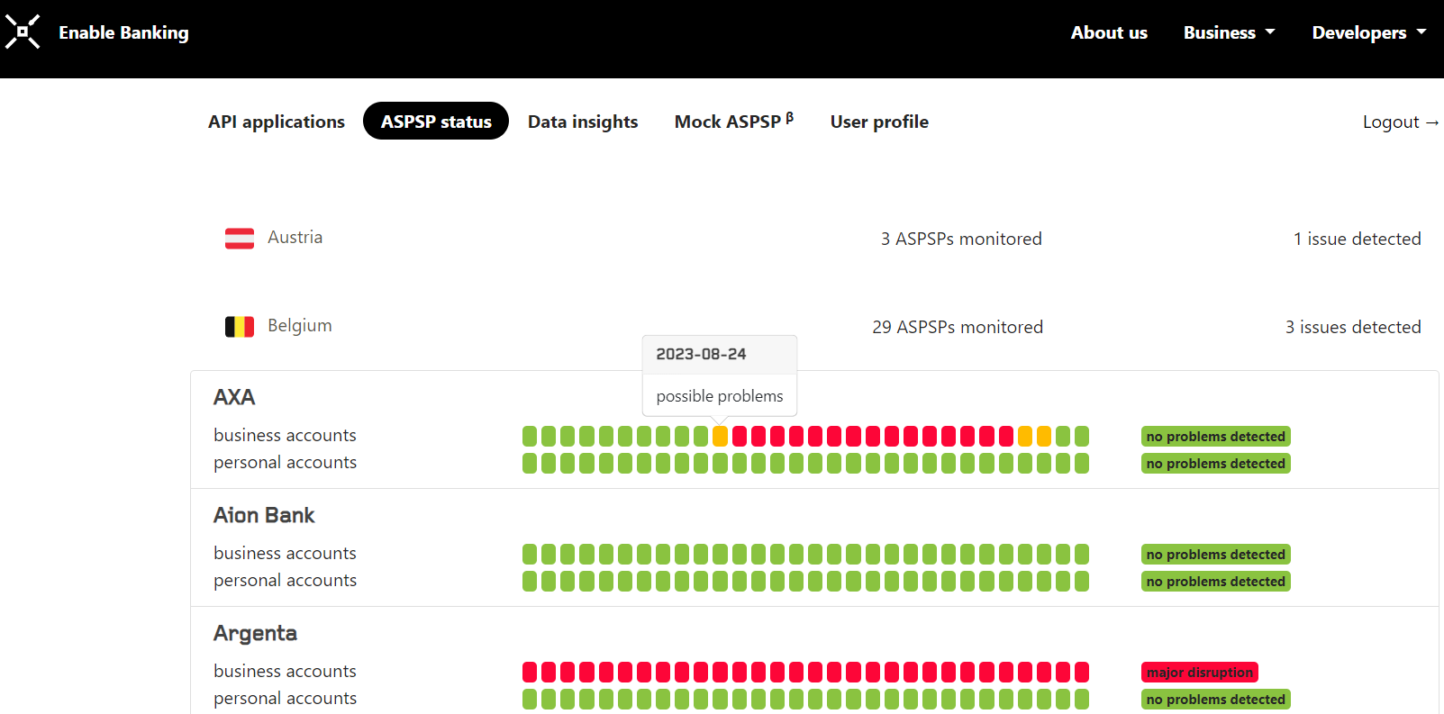
Task: Click the 2023-08-24 tooltip date
Action: tap(701, 354)
